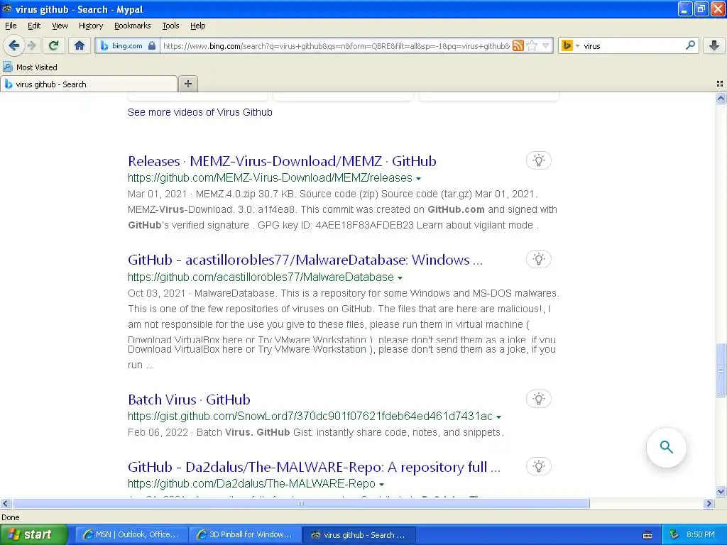Expand the gist SnowLord7 URL dropdown arrow
The height and width of the screenshot is (545, 727).
coord(498,417)
